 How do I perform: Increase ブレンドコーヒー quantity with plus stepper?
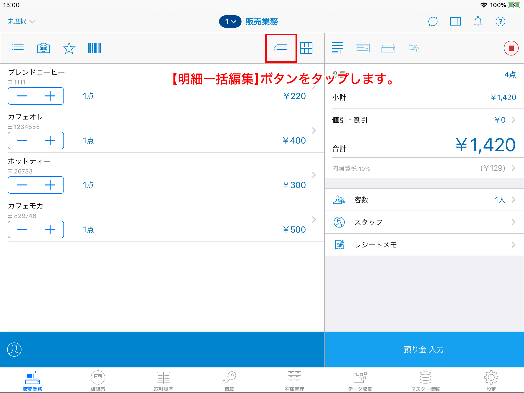click(50, 96)
